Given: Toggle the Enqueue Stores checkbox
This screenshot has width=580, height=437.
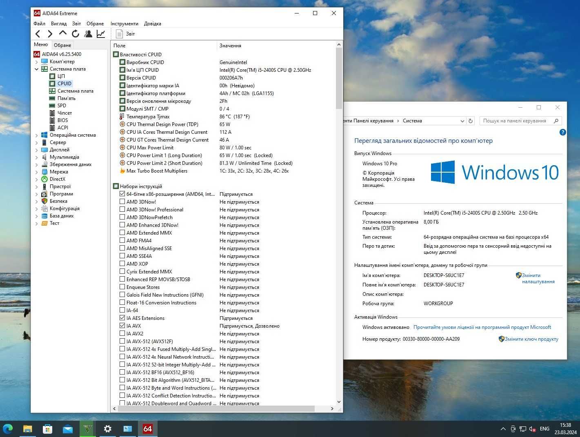Looking at the screenshot, I should [x=122, y=287].
